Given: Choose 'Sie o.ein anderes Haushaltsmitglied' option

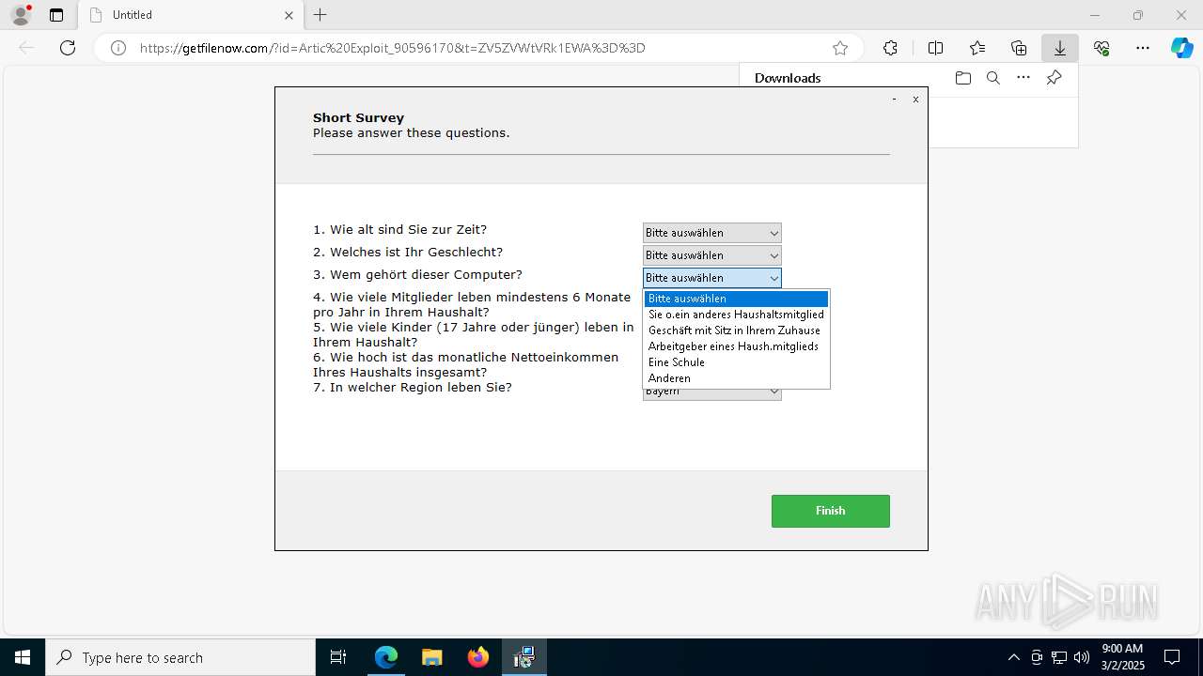Looking at the screenshot, I should click(x=736, y=315).
